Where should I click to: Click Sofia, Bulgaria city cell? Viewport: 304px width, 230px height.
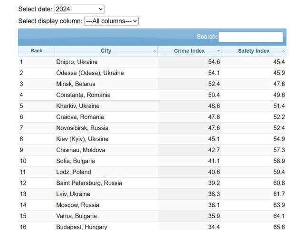pyautogui.click(x=76, y=161)
